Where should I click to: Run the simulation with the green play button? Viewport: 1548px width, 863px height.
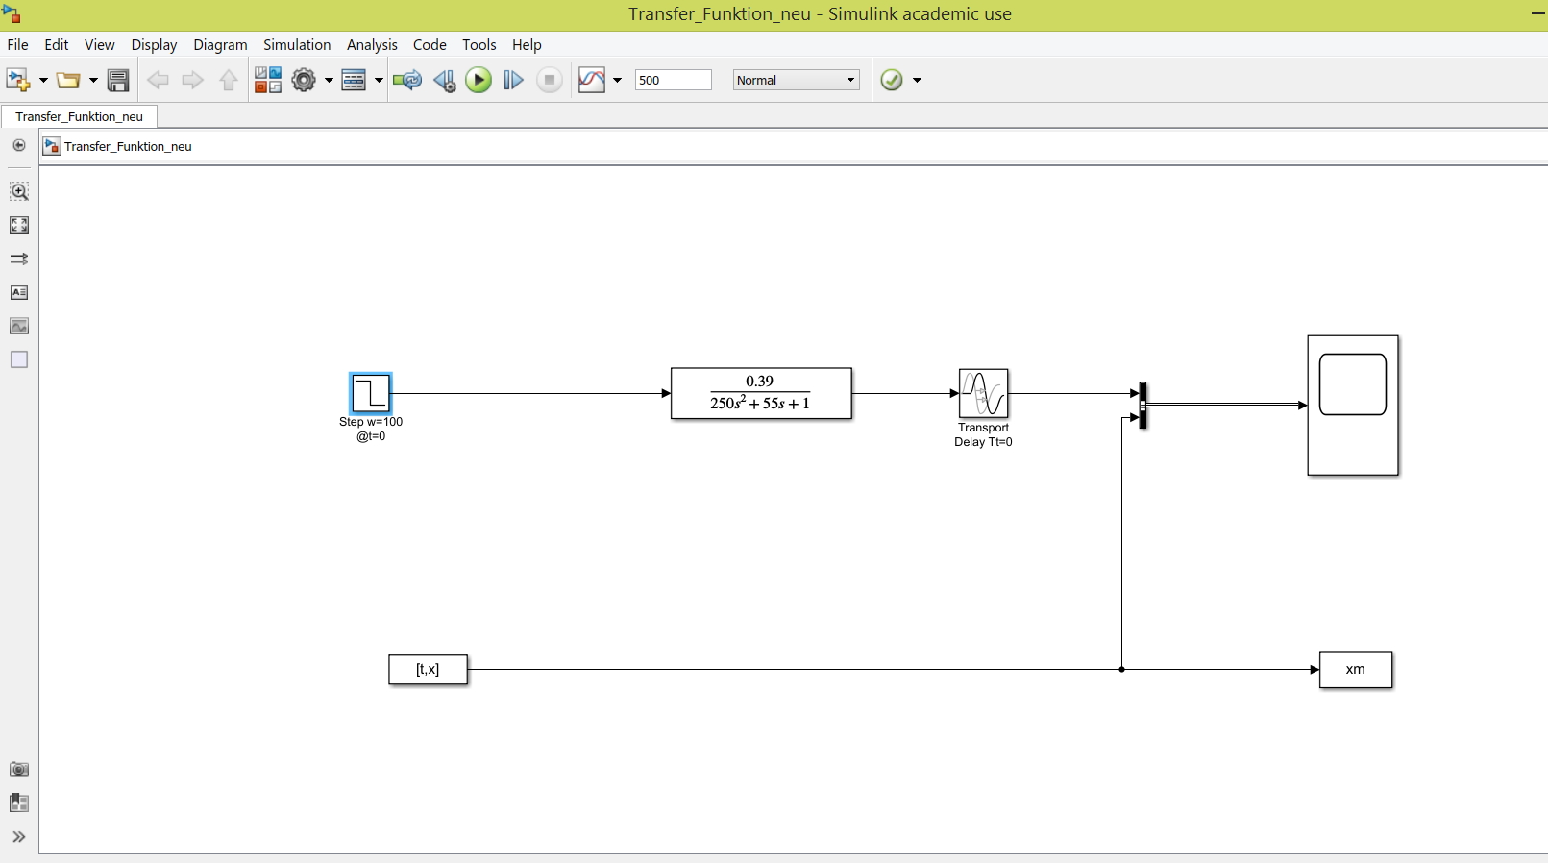point(479,80)
